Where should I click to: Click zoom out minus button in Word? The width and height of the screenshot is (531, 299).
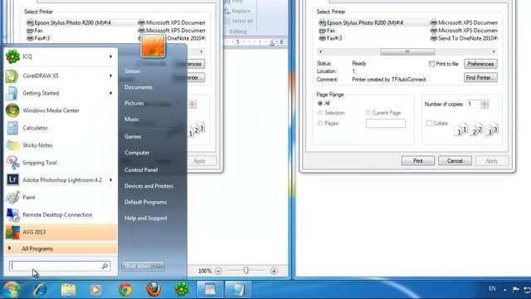pyautogui.click(x=218, y=271)
